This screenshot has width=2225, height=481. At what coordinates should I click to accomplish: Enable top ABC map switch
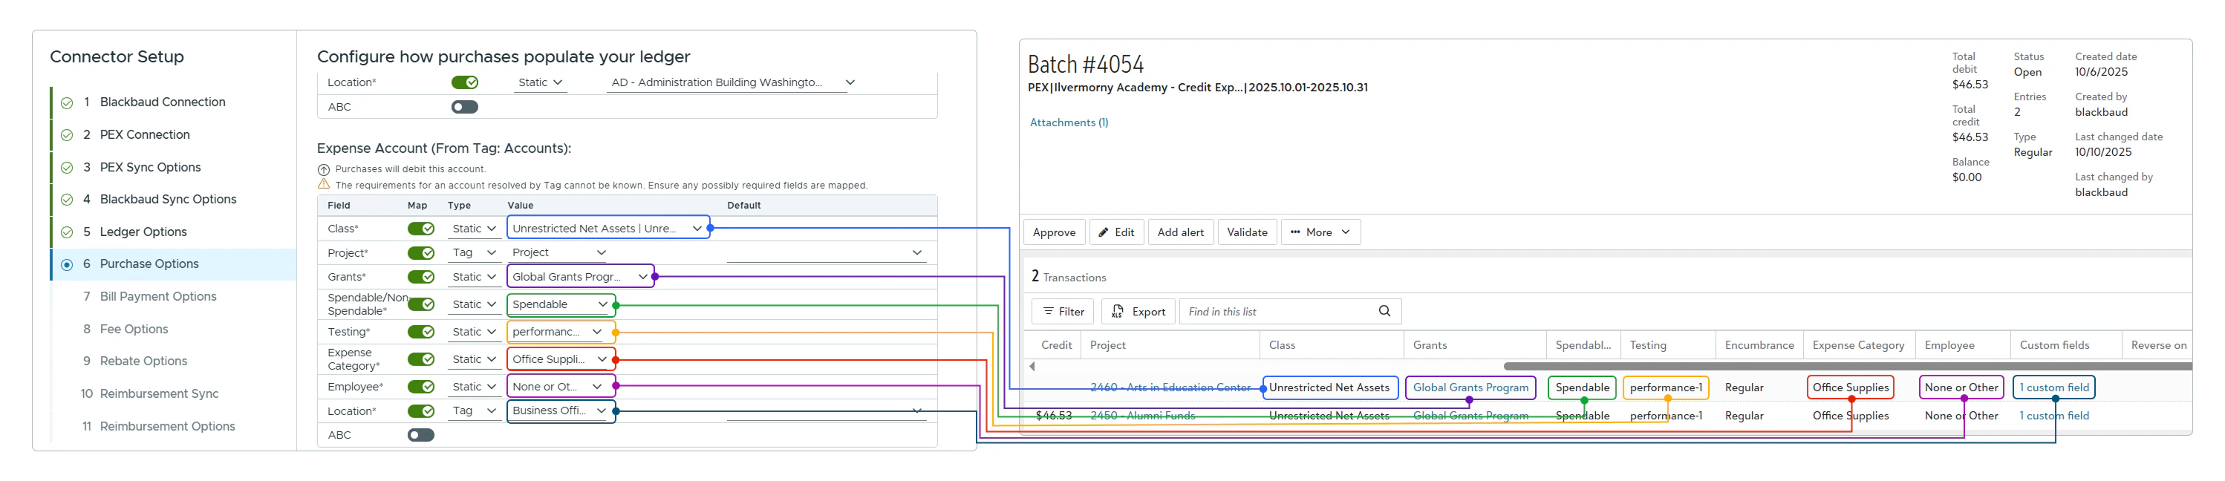pos(465,107)
